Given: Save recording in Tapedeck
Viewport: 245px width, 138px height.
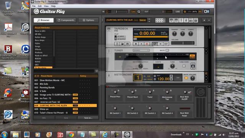Looking at the screenshot, I should point(127,44).
